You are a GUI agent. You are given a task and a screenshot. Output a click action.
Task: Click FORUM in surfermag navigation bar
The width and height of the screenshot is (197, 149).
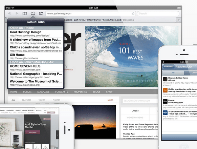[27, 92]
